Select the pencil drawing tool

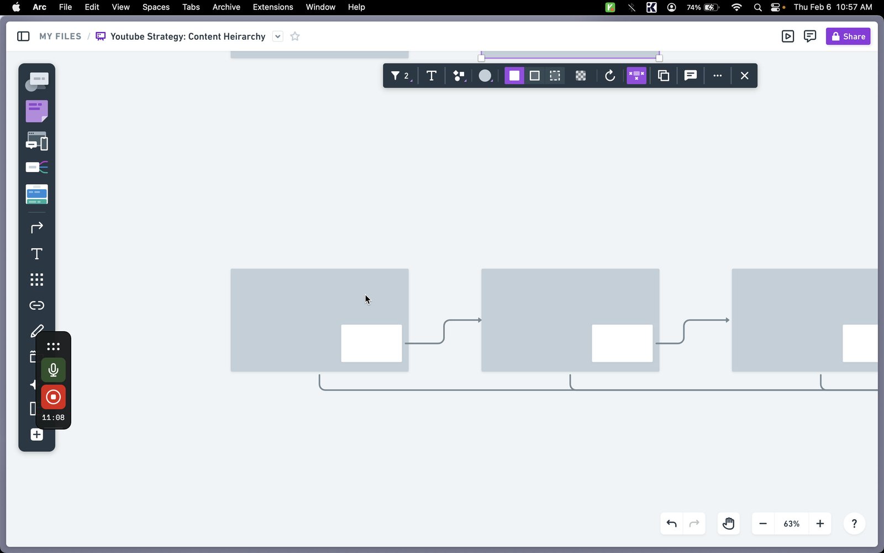[x=36, y=331]
